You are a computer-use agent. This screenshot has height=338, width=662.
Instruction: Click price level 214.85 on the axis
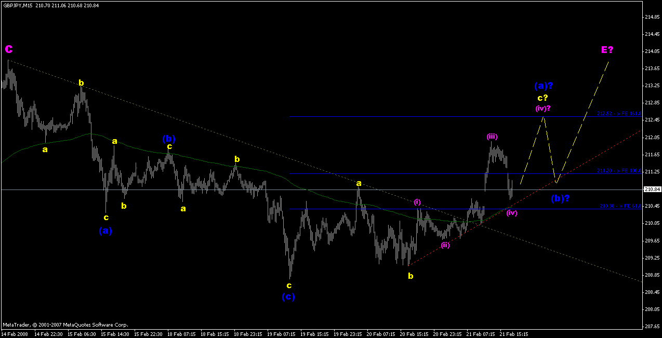tap(653, 17)
